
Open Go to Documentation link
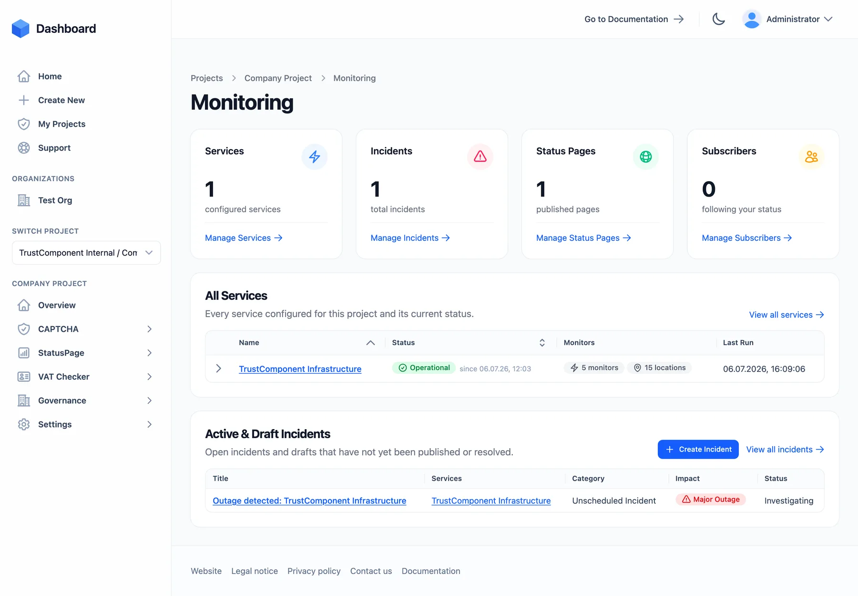634,19
